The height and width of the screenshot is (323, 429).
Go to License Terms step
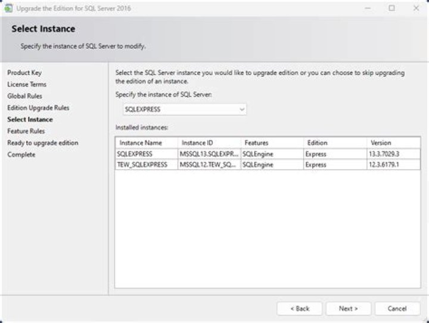pyautogui.click(x=27, y=85)
